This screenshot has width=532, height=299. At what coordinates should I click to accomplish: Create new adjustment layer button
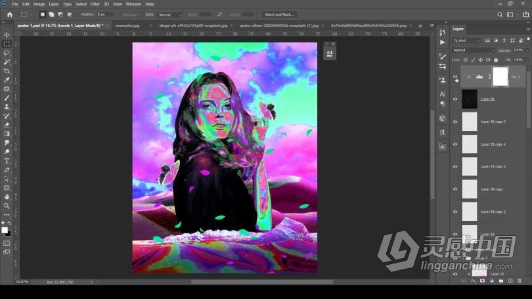point(492,281)
